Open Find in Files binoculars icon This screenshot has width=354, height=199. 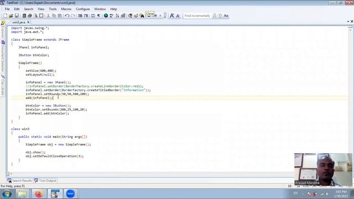pos(142,16)
